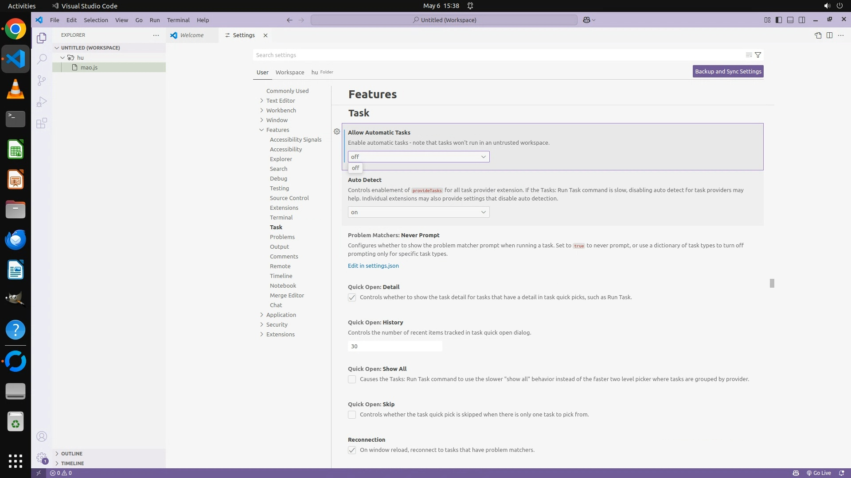The width and height of the screenshot is (851, 478).
Task: Open Run and Debug view icon
Action: tap(42, 102)
